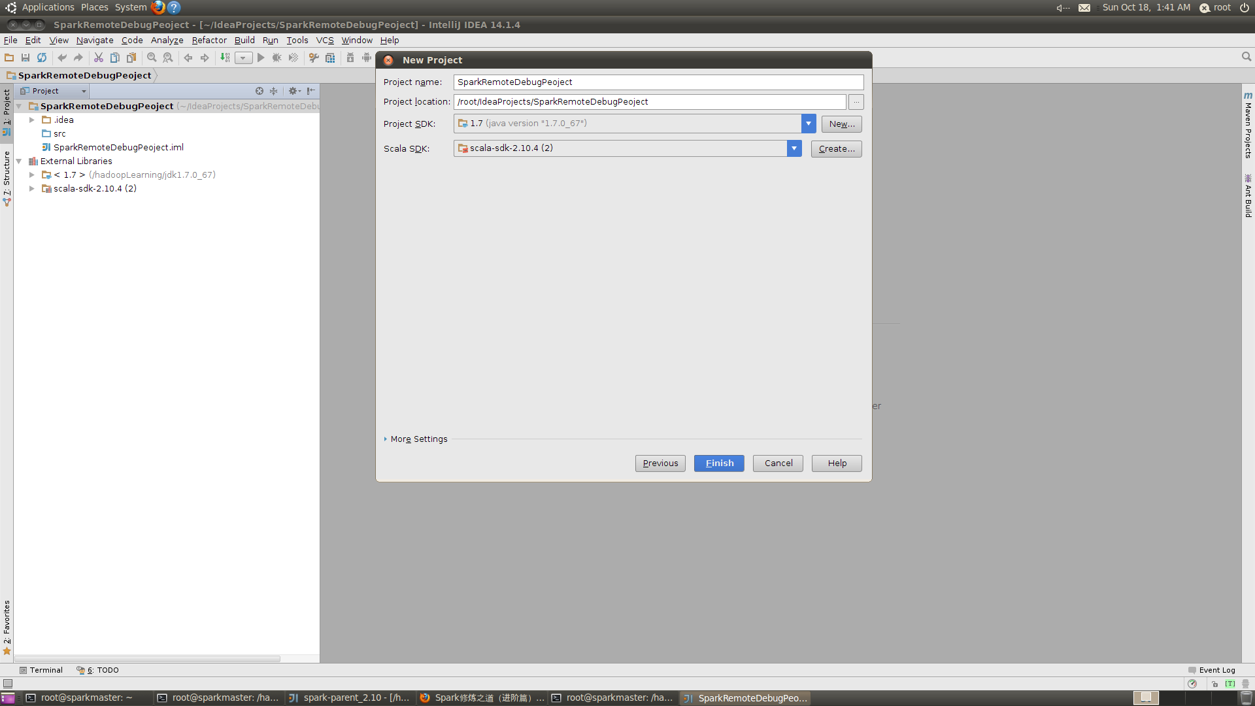1255x706 pixels.
Task: Click the Finish button
Action: 719,463
